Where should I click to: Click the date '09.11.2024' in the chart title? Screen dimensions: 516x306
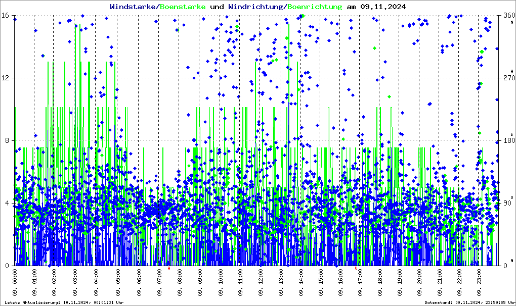(x=383, y=7)
